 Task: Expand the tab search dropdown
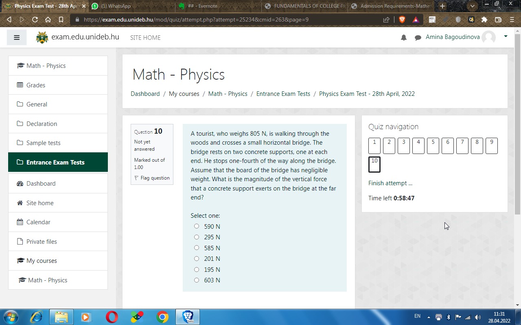pyautogui.click(x=473, y=6)
